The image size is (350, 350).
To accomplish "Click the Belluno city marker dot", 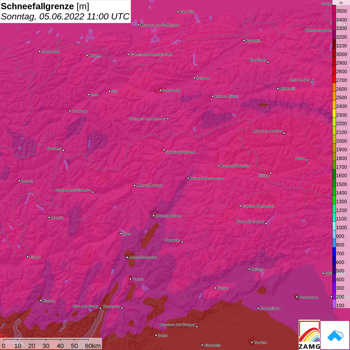I will point(249,269).
